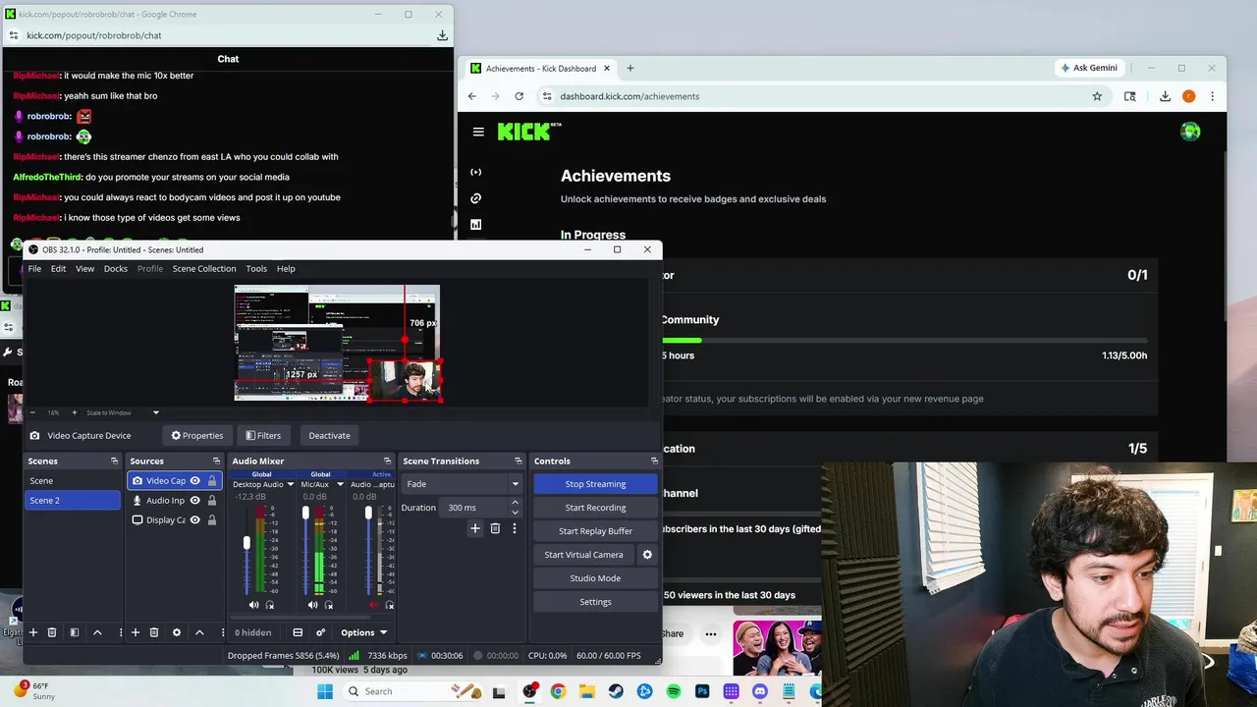This screenshot has width=1257, height=707.
Task: Undock the Audio Mixer panel
Action: point(387,461)
